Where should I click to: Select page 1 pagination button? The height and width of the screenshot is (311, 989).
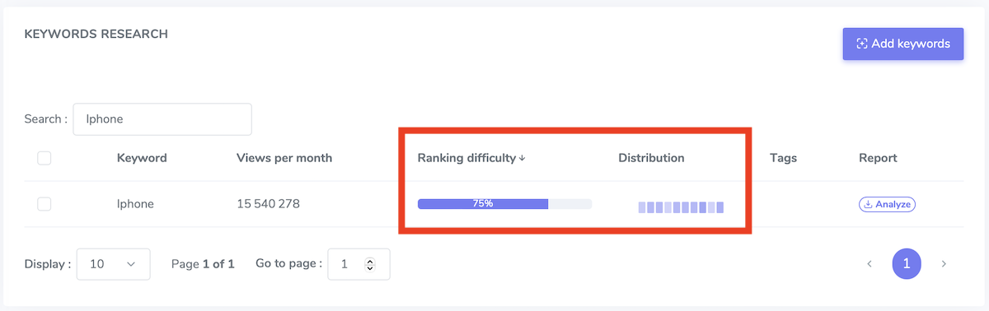[907, 264]
